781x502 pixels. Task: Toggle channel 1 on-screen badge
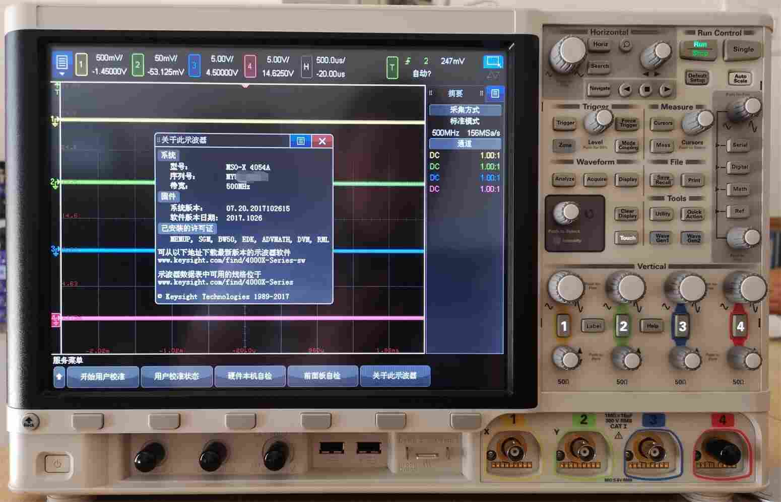click(81, 65)
